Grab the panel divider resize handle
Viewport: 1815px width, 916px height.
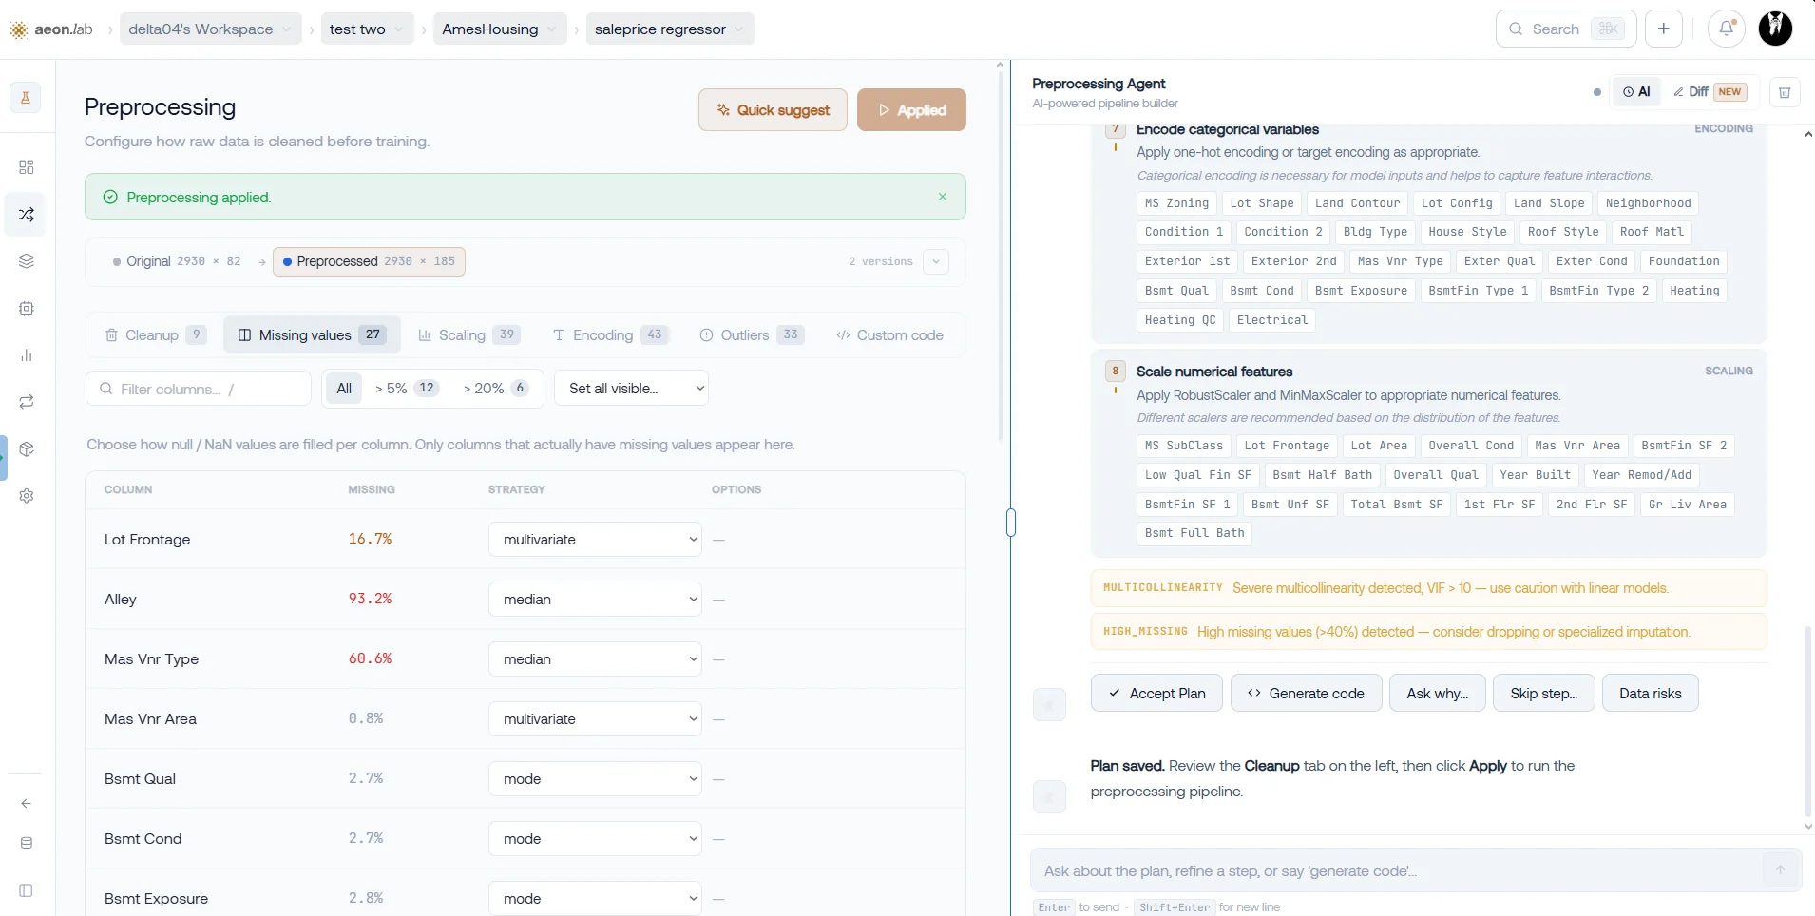(1010, 523)
